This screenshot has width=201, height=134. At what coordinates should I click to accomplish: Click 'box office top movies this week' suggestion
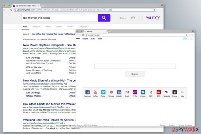(x=47, y=34)
